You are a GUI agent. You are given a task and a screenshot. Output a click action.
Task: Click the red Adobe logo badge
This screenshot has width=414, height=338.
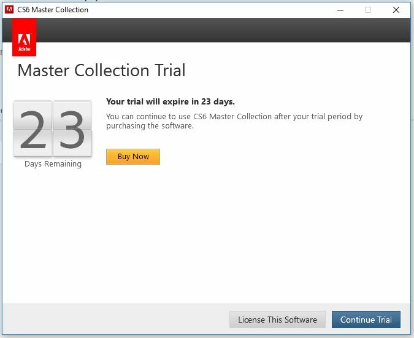click(x=25, y=37)
